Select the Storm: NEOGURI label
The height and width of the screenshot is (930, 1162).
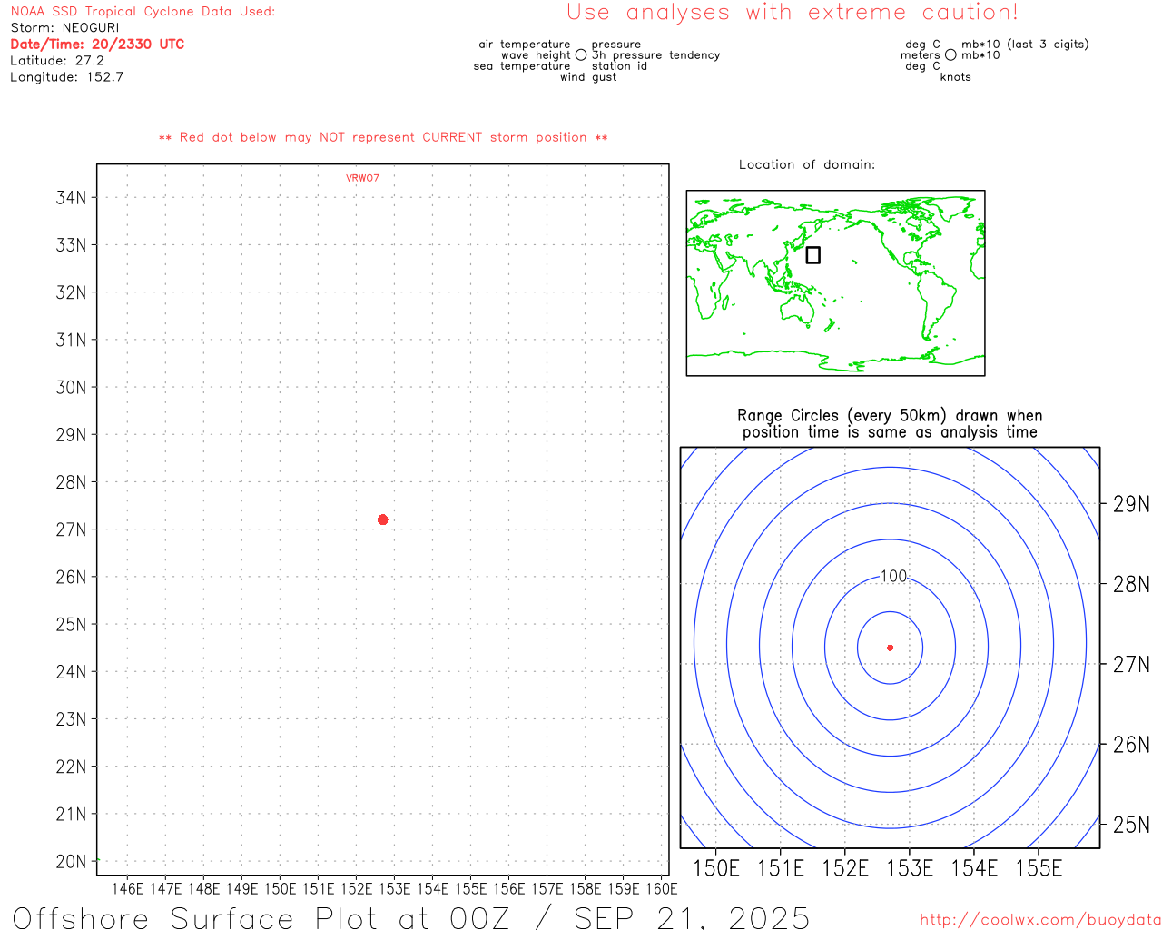64,28
